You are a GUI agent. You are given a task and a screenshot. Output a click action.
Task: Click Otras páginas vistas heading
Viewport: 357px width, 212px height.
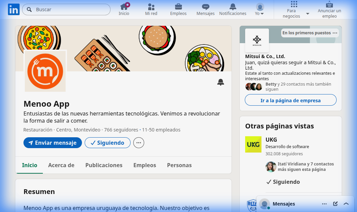[x=279, y=126]
